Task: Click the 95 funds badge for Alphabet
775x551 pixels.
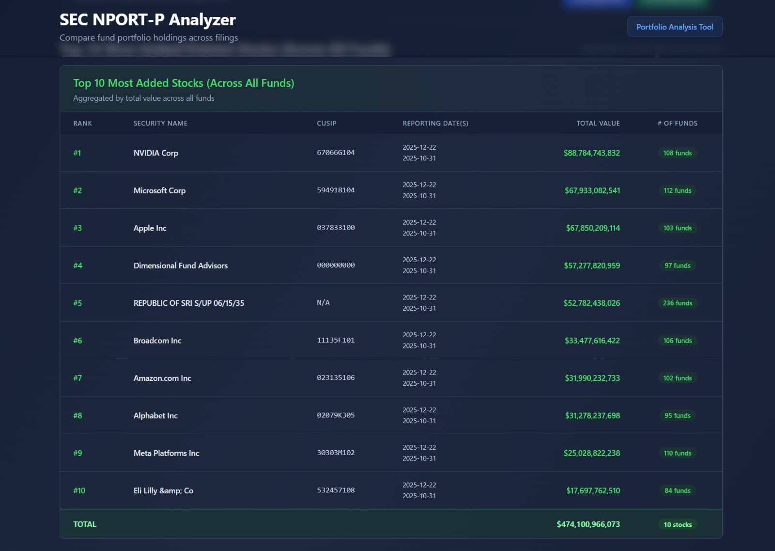Action: point(677,416)
